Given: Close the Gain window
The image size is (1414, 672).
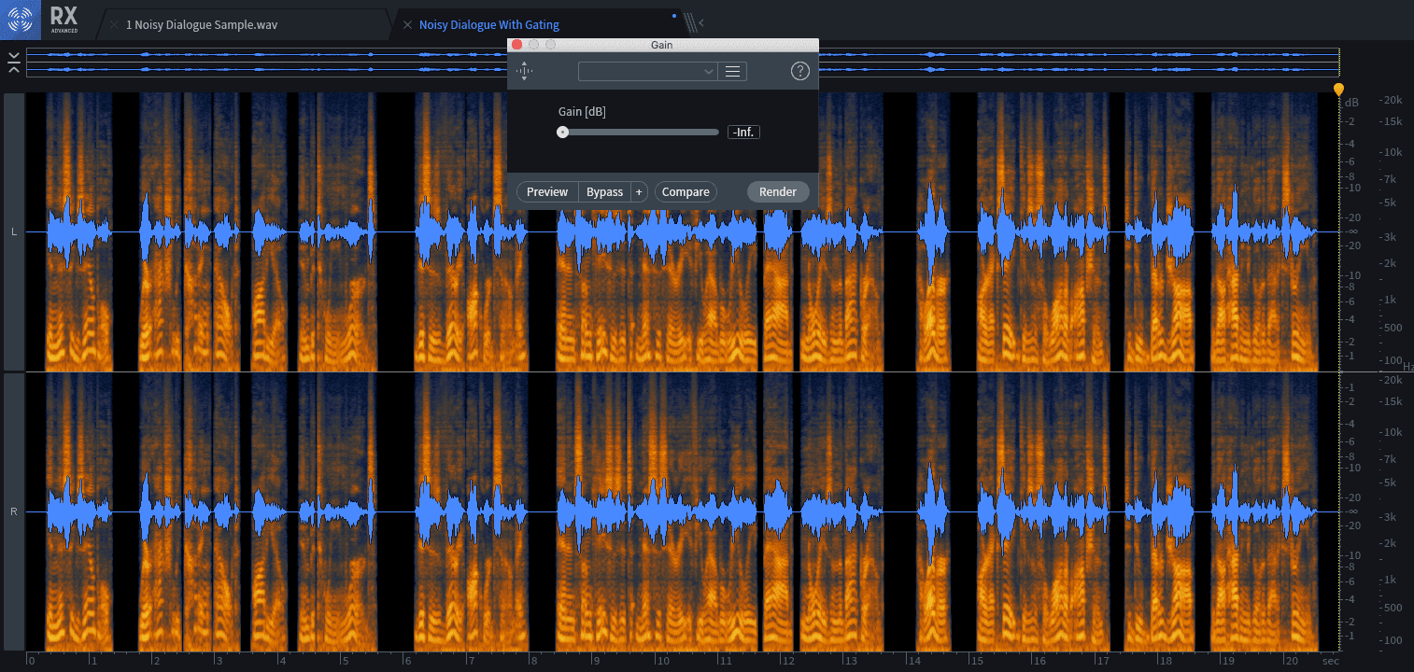Looking at the screenshot, I should [516, 45].
